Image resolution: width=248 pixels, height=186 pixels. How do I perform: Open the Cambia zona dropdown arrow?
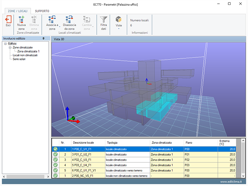[x=93, y=27]
